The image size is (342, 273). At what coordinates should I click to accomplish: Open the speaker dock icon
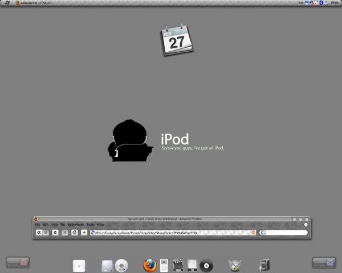(264, 266)
